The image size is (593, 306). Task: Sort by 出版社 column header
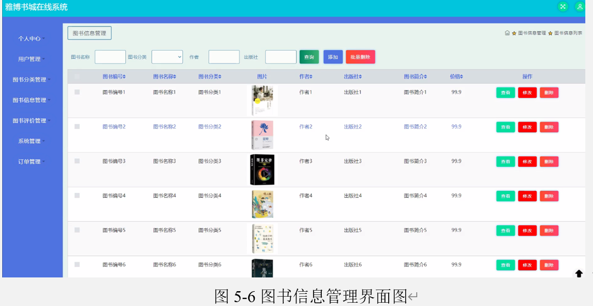(353, 77)
